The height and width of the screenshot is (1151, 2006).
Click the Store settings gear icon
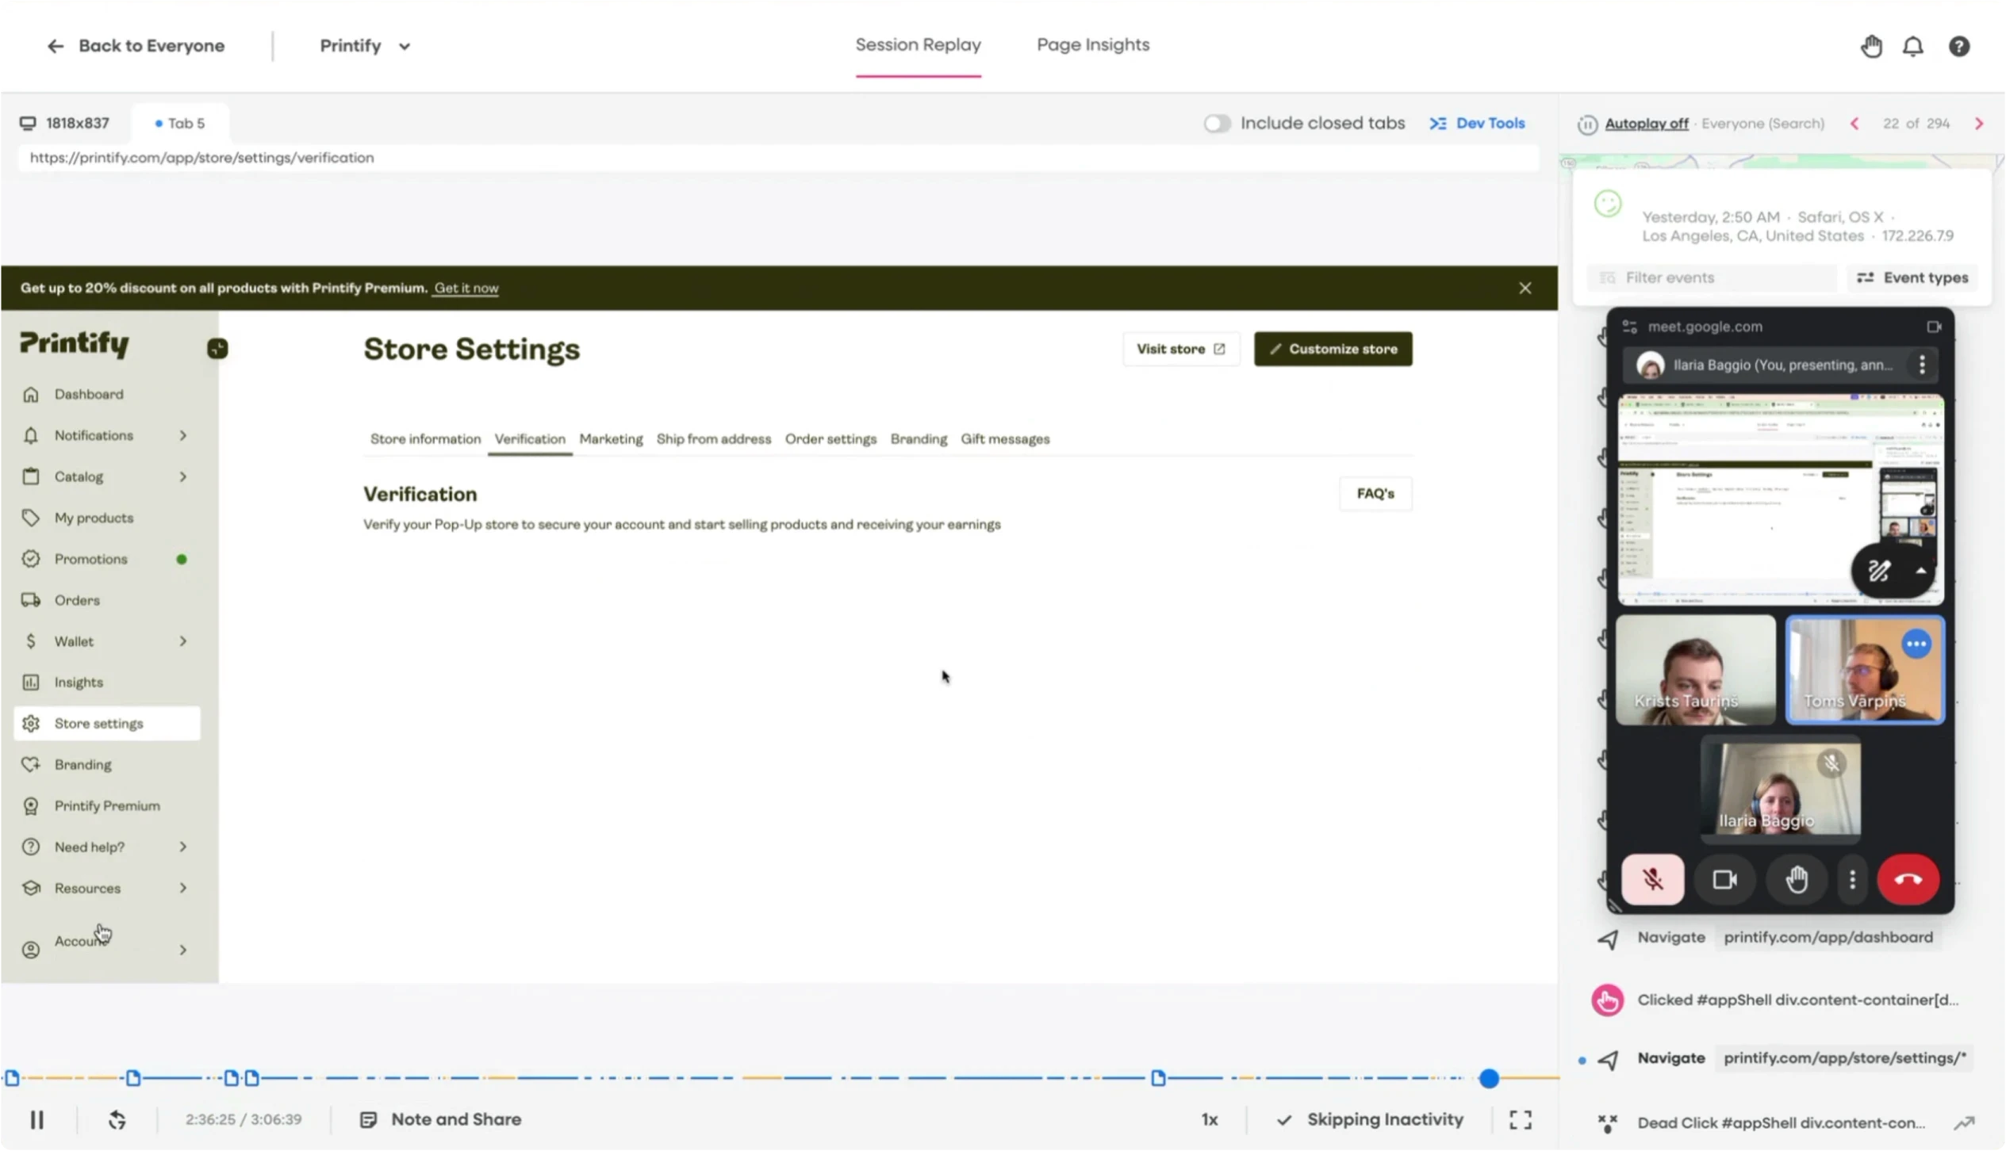point(31,724)
